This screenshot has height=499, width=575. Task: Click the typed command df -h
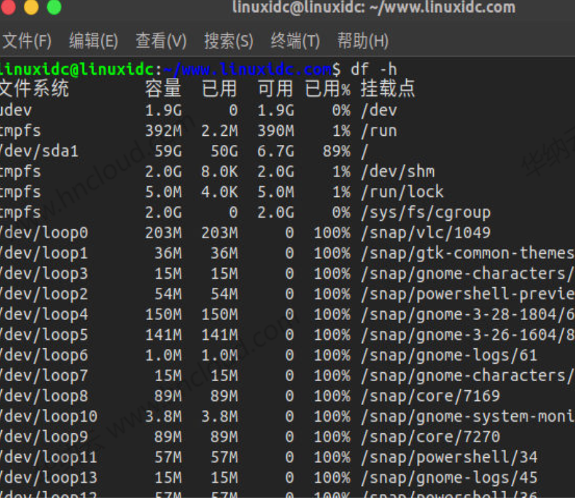[374, 68]
